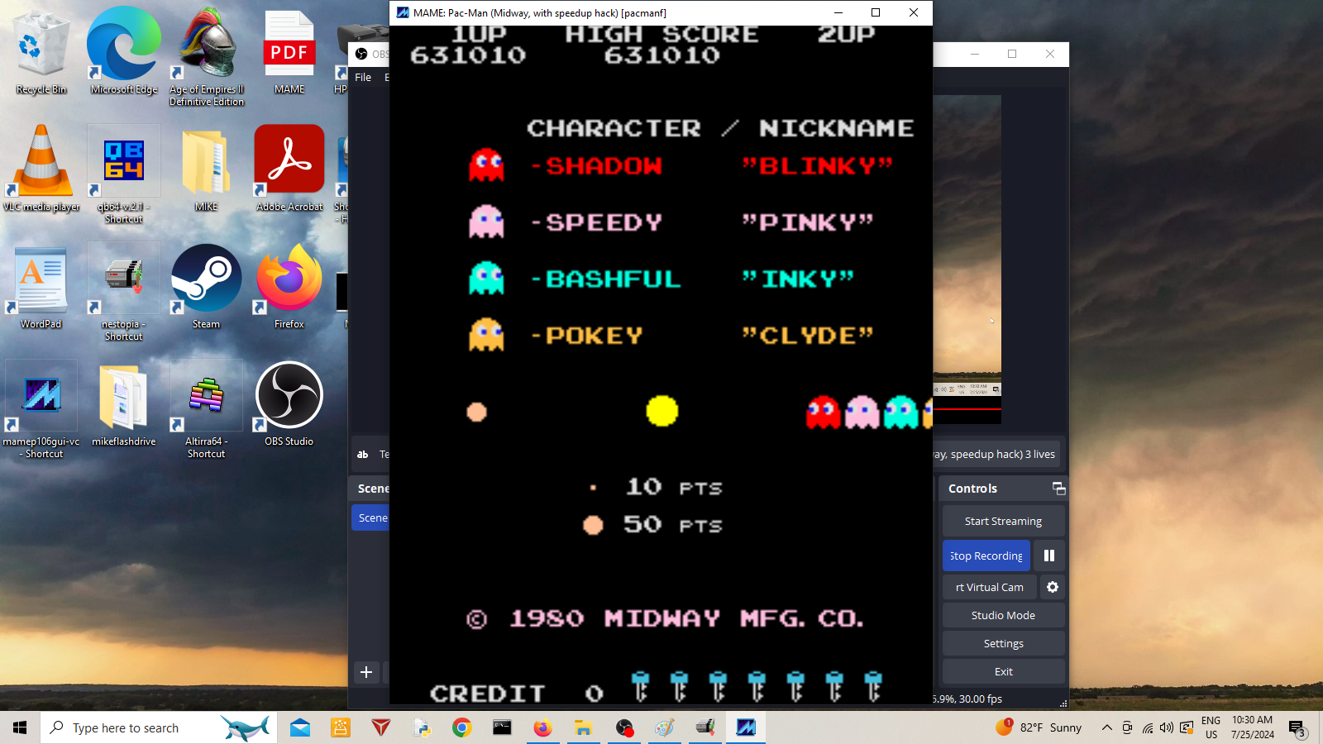This screenshot has height=744, width=1323.
Task: Show hidden system tray icons
Action: (1106, 727)
